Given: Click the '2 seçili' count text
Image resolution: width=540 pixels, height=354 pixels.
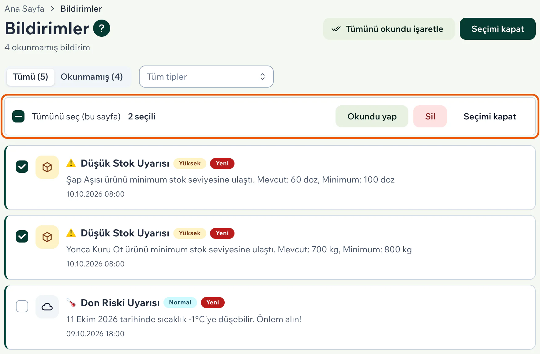Looking at the screenshot, I should point(142,116).
